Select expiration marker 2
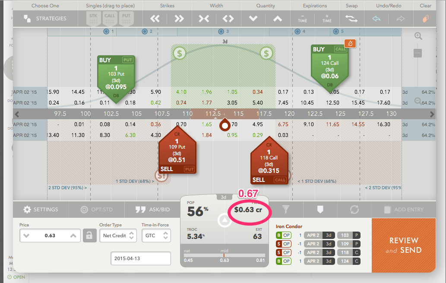This screenshot has width=446, height=283. (145, 31)
